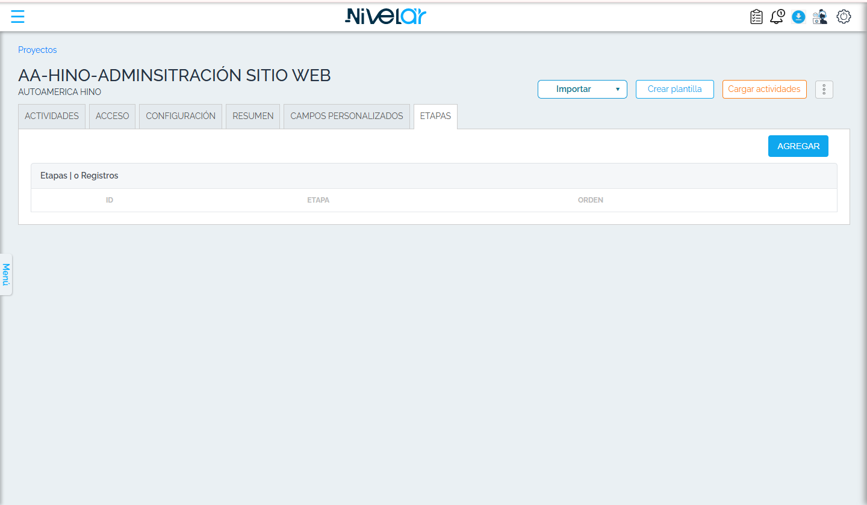Screen dimensions: 867x505
Task: Expand the Importar dropdown
Action: coord(582,89)
